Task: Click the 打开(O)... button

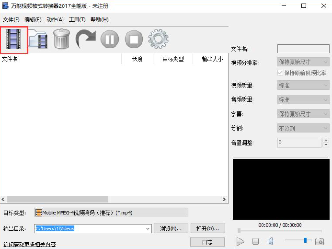Action: 208,228
